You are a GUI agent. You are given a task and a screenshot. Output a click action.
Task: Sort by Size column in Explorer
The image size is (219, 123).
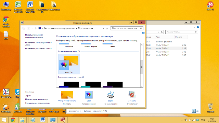click(x=181, y=37)
